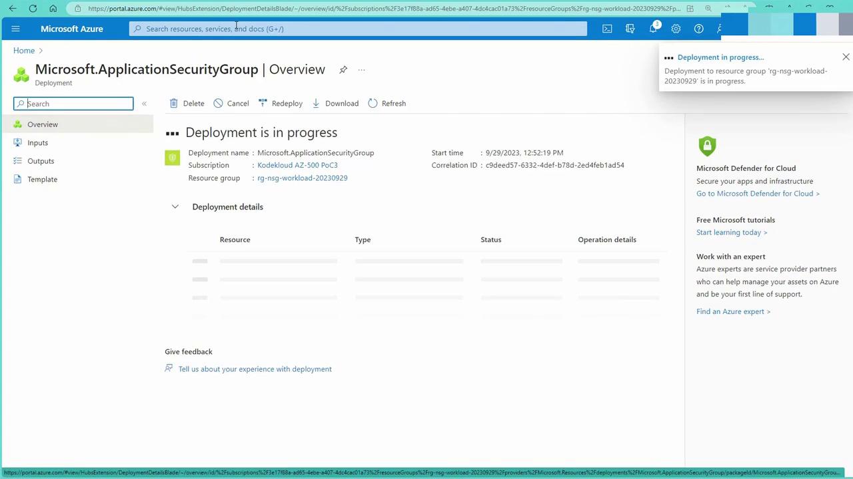
Task: Collapse the Deployment details section
Action: click(x=175, y=207)
